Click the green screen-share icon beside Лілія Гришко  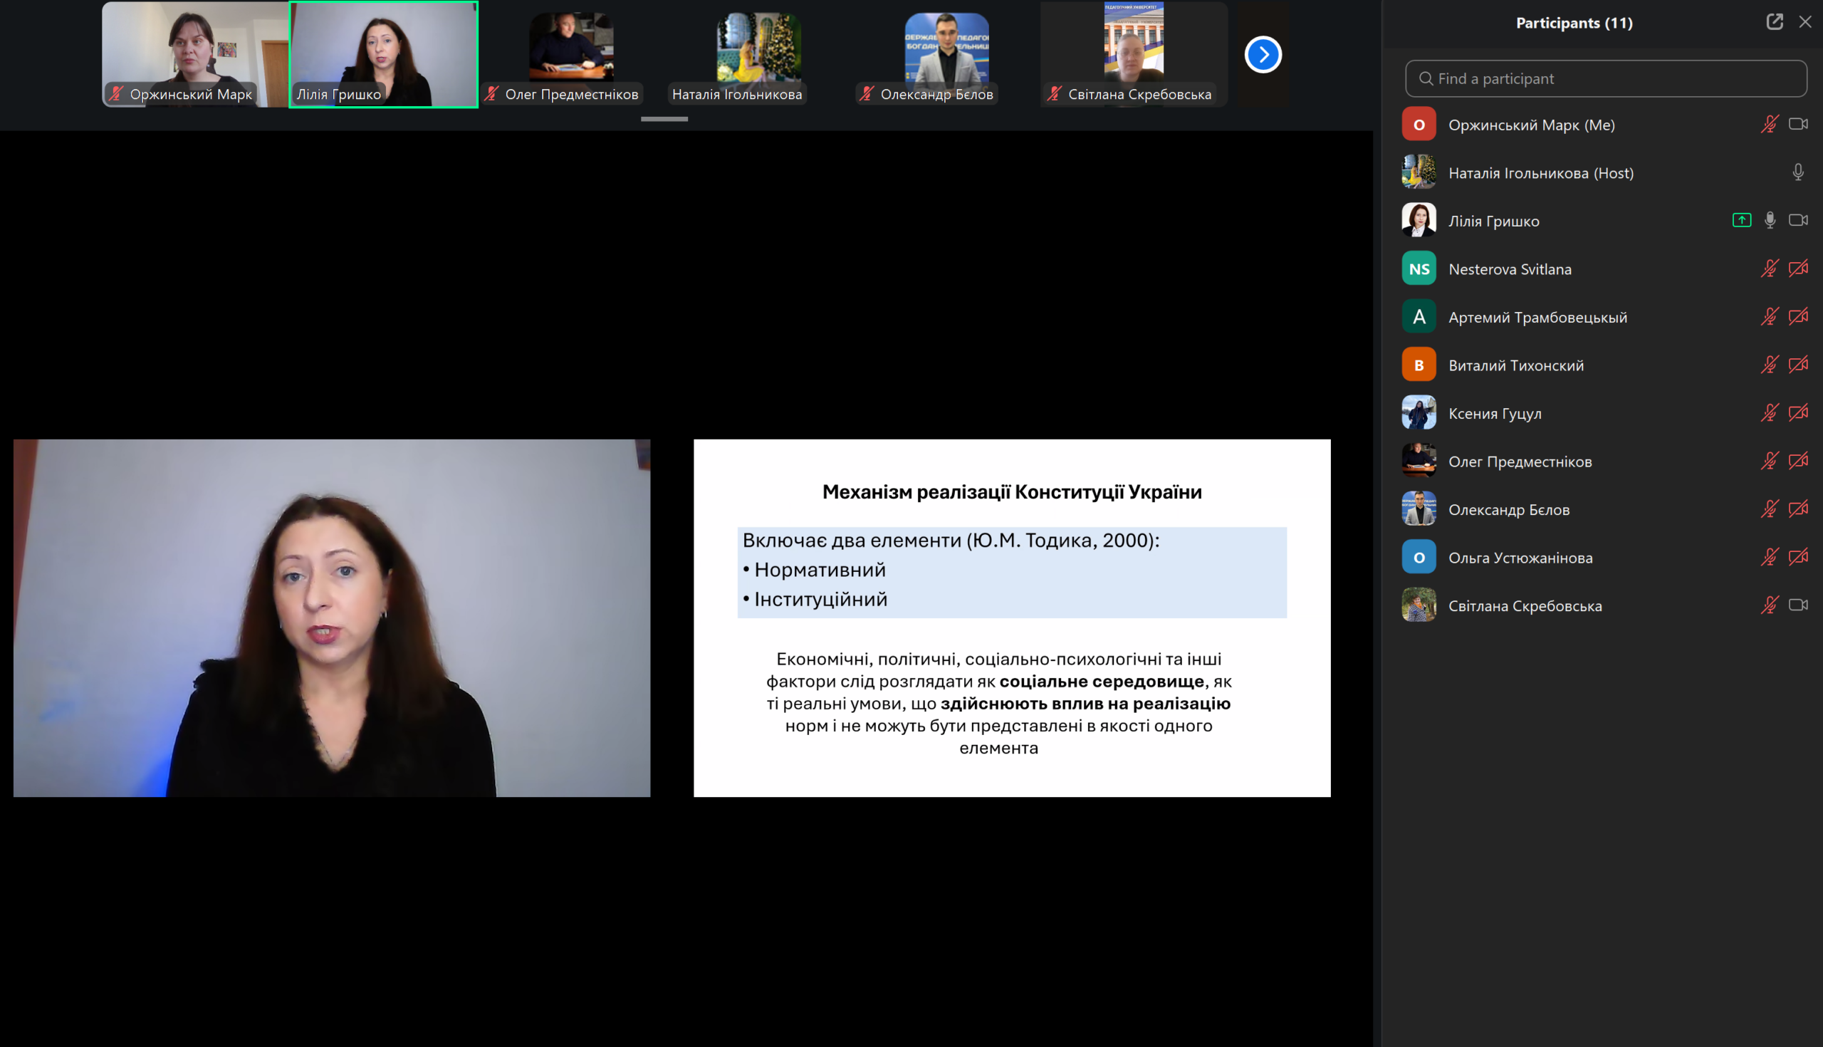click(x=1741, y=220)
